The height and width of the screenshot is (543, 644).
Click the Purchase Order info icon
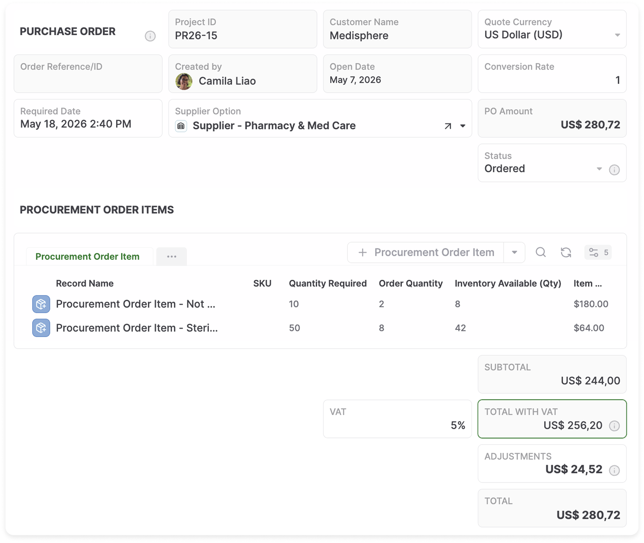click(150, 36)
